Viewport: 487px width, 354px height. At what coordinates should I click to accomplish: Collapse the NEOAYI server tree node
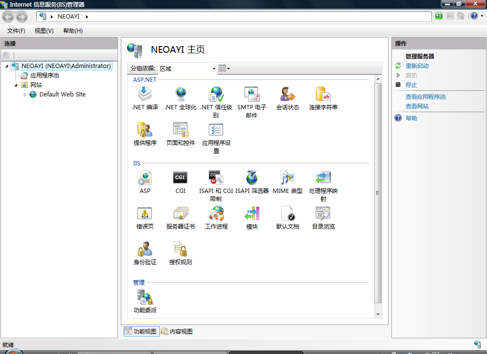[x=7, y=66]
